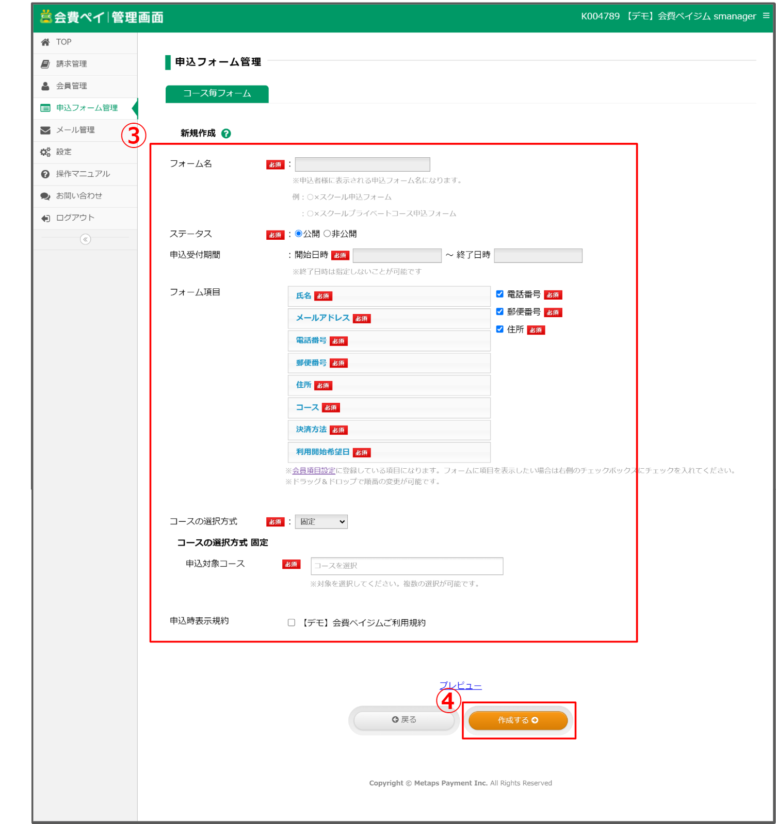Select the メールアドレス form item row

[x=389, y=319]
